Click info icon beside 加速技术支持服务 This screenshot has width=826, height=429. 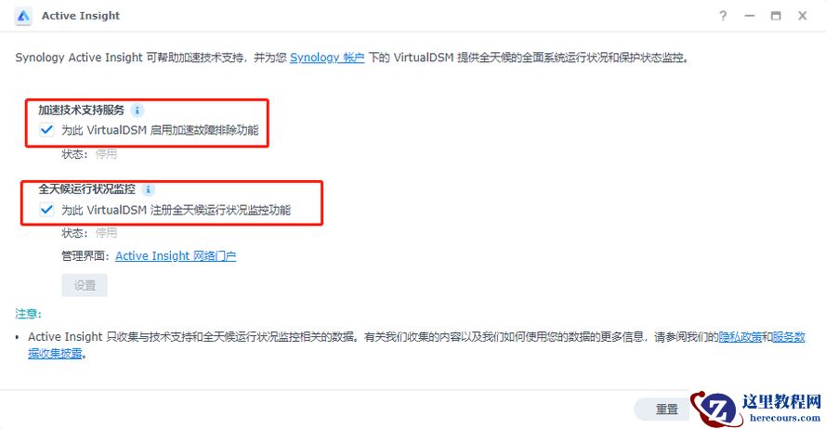coord(137,110)
